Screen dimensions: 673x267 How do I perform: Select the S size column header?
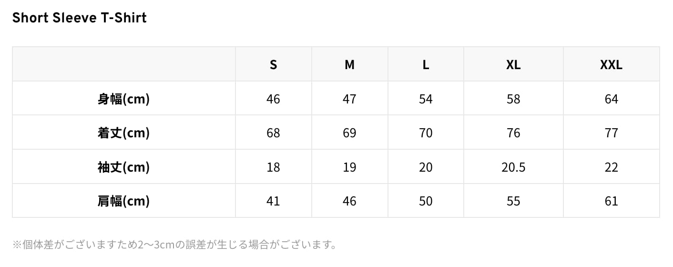click(x=273, y=65)
